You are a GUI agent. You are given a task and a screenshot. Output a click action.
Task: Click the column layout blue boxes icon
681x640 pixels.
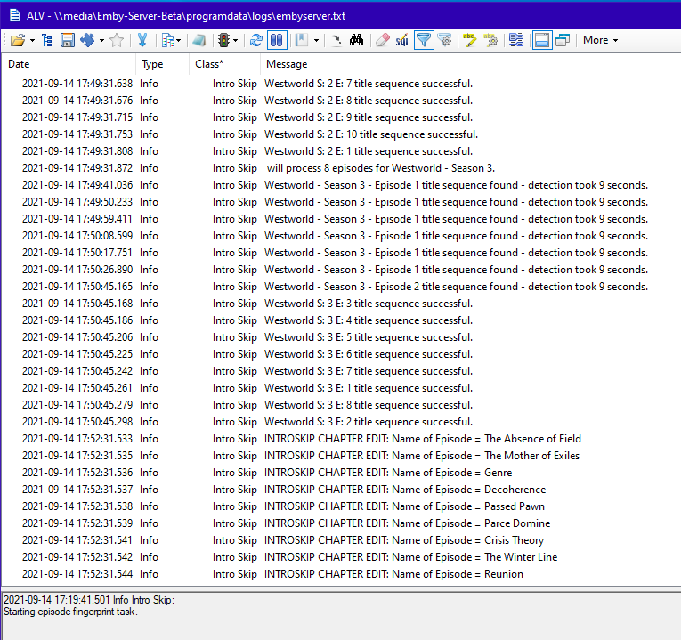coord(516,40)
